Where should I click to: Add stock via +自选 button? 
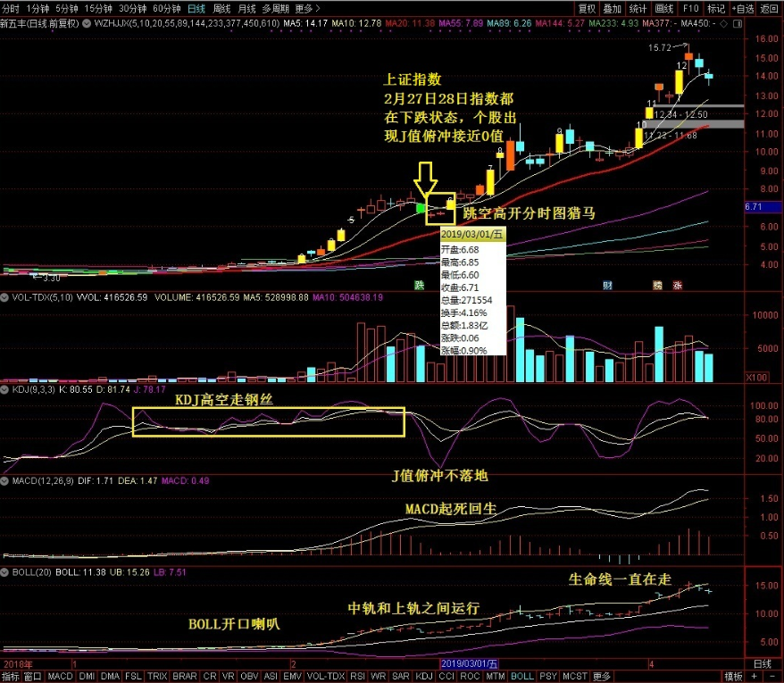tap(743, 9)
